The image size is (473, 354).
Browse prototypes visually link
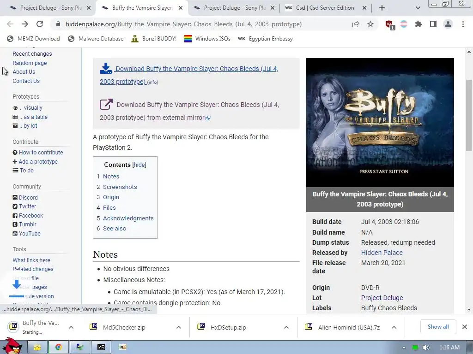click(x=33, y=108)
